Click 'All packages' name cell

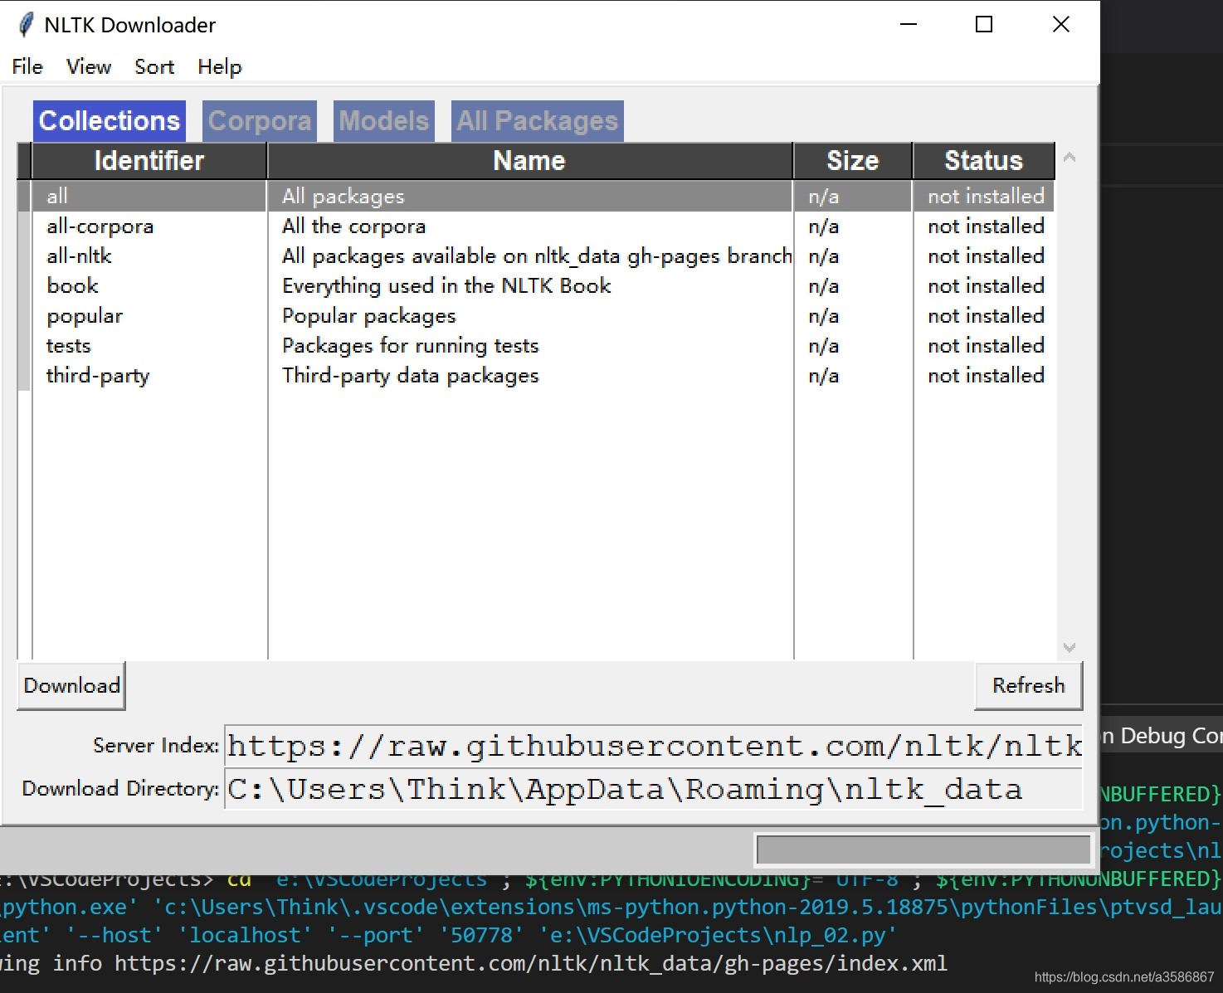[344, 197]
